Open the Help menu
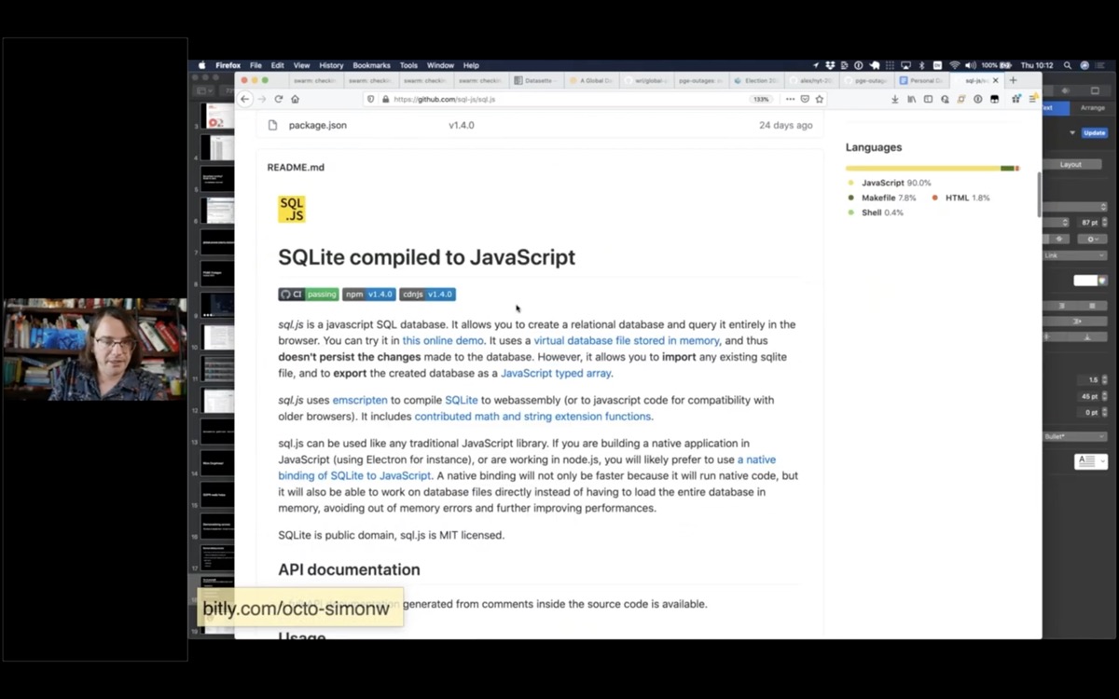This screenshot has height=699, width=1119. pos(471,65)
